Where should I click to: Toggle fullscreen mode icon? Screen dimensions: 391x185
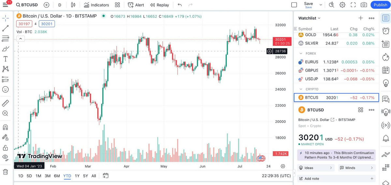[353, 5]
